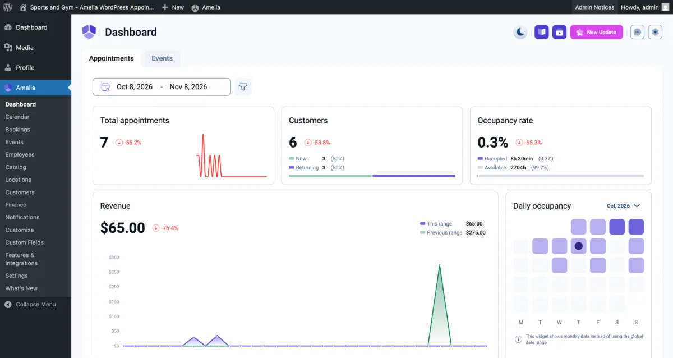This screenshot has height=358, width=673.
Task: Open video tutorials with the play icon
Action: (559, 32)
